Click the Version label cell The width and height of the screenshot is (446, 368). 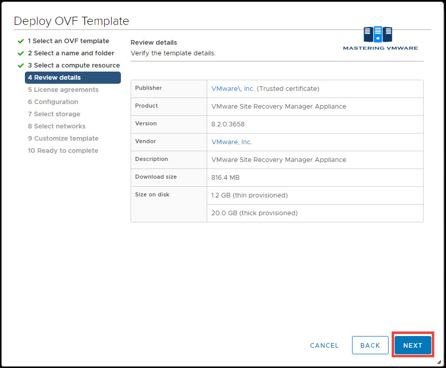(169, 124)
